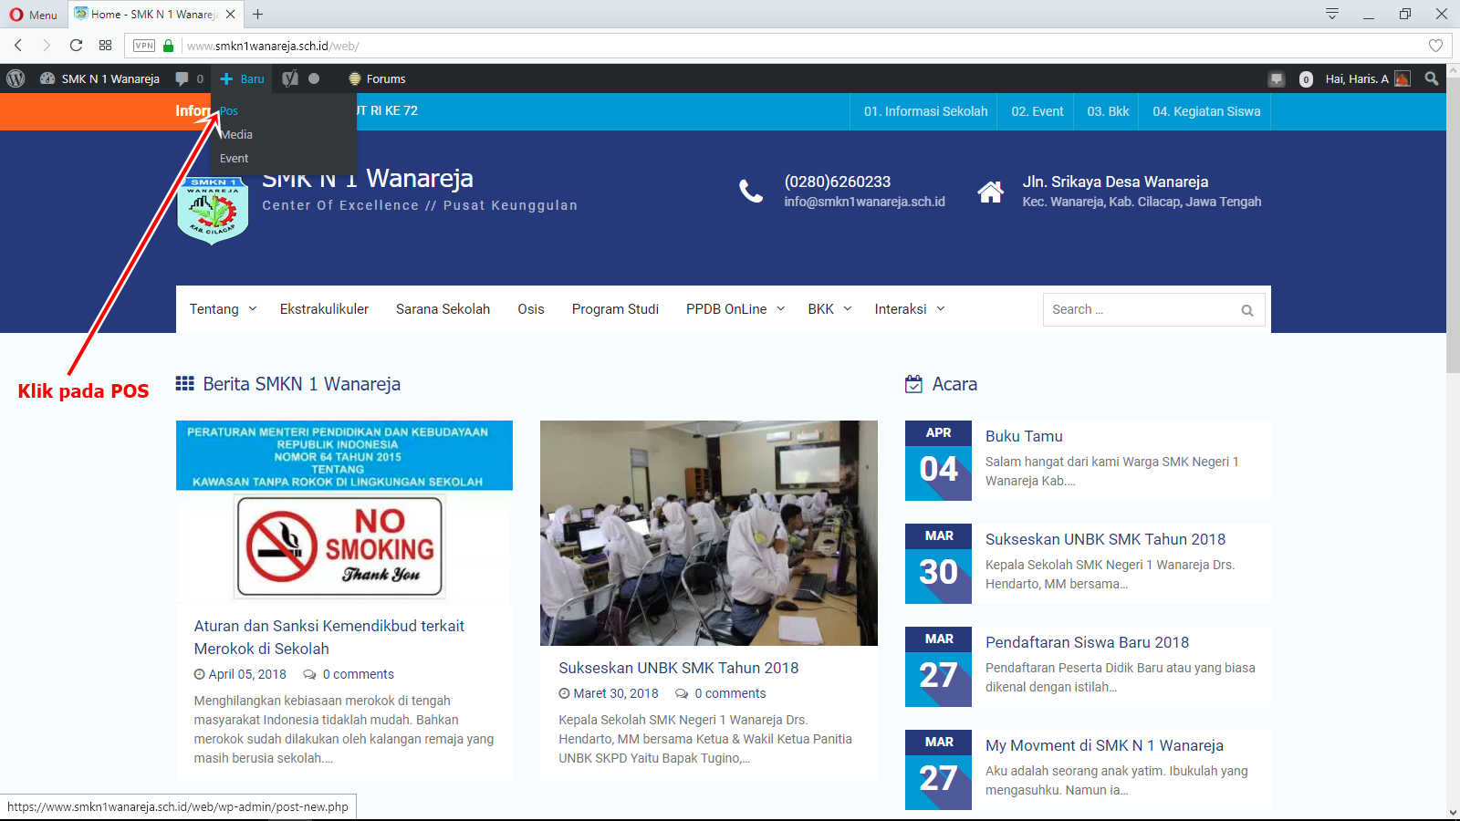Open 04. Kegiatan Siswa top link

1206,111
